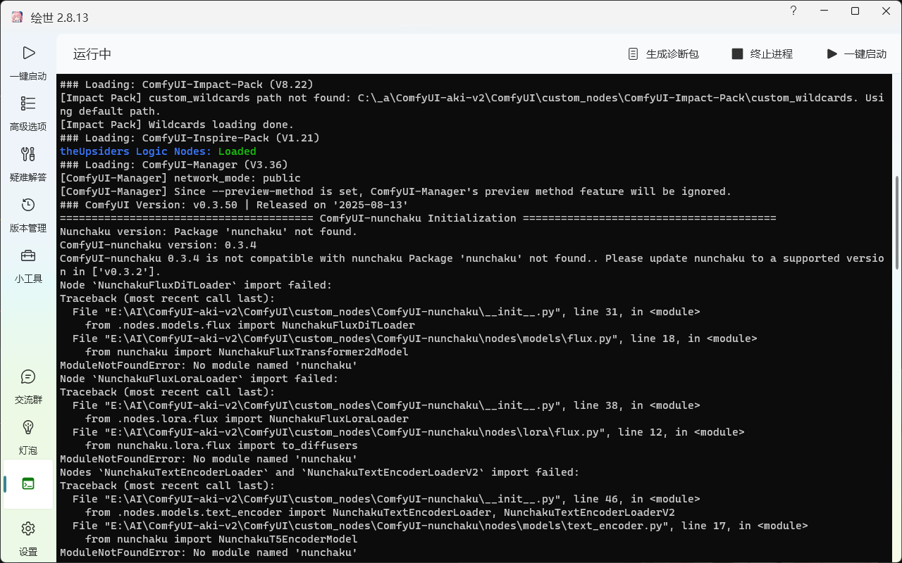Image resolution: width=902 pixels, height=563 pixels.
Task: Minimize the 绘世 window
Action: pyautogui.click(x=824, y=11)
